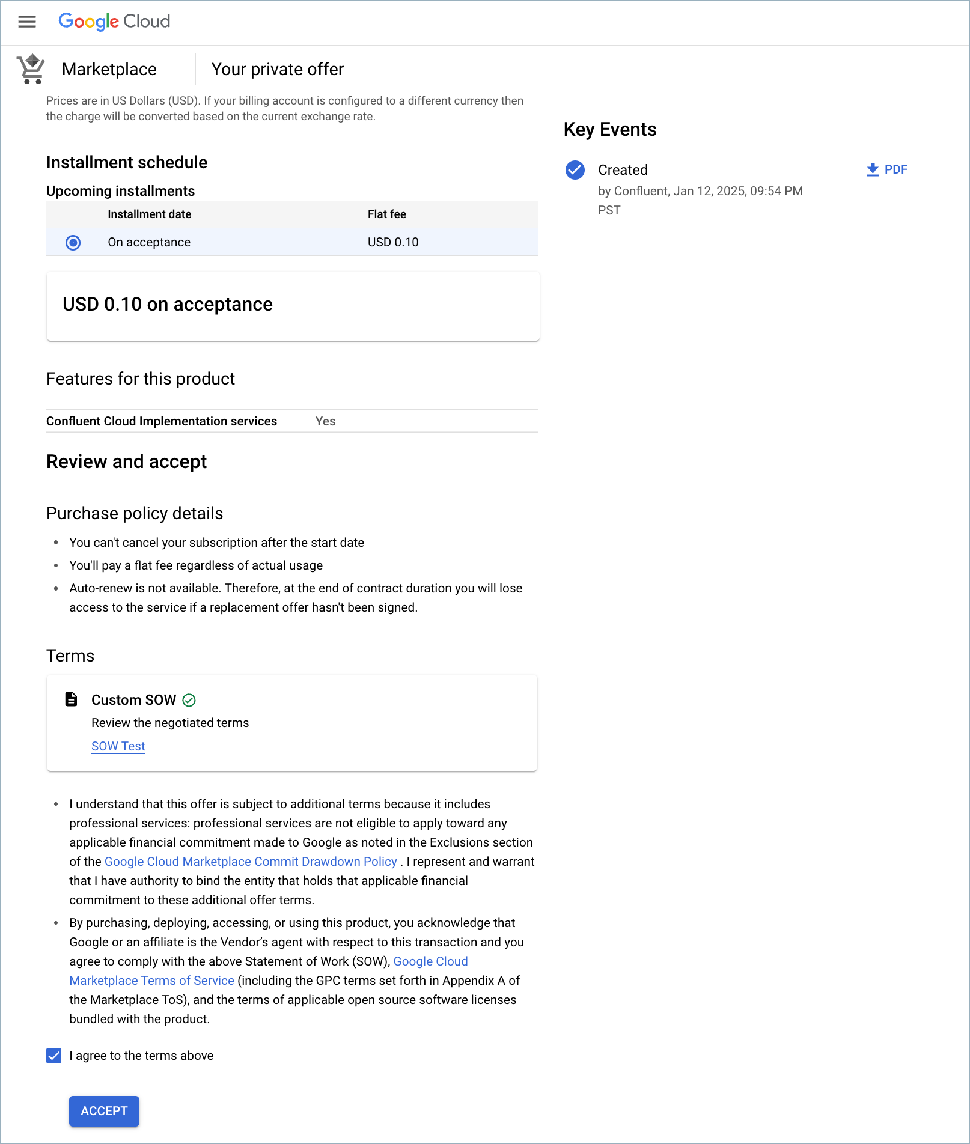Open the Commit Drawdown Policy link
Screen dimensions: 970x1144
251,861
